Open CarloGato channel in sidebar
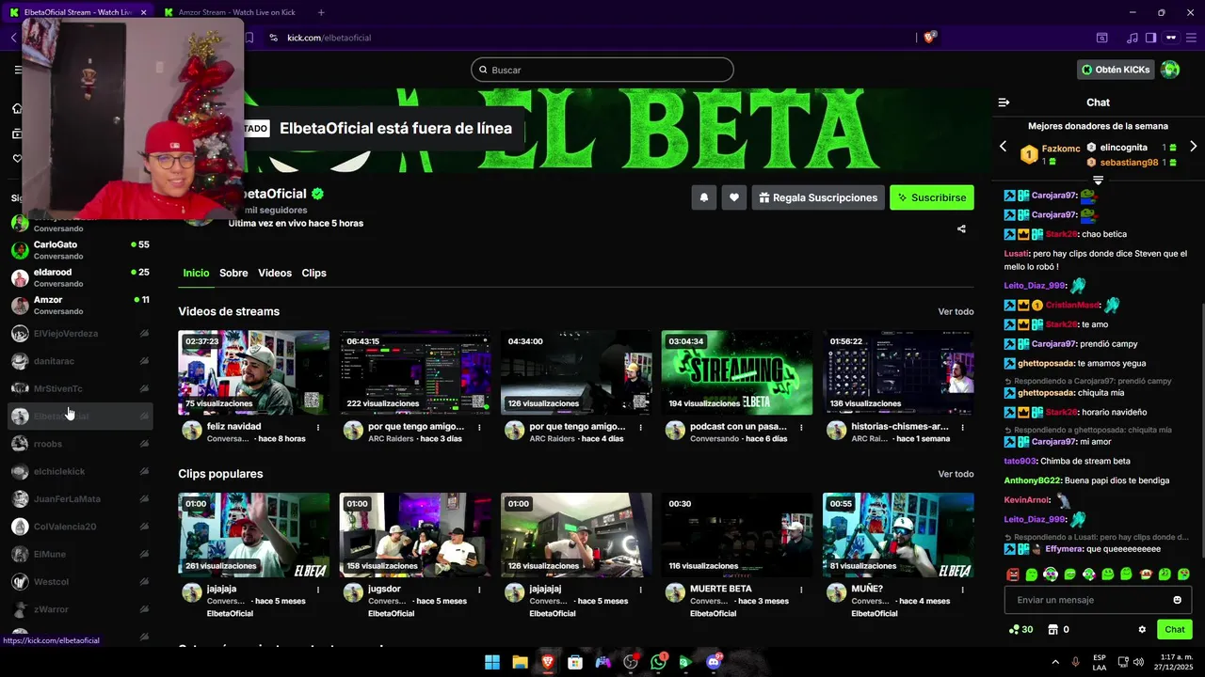 (81, 250)
